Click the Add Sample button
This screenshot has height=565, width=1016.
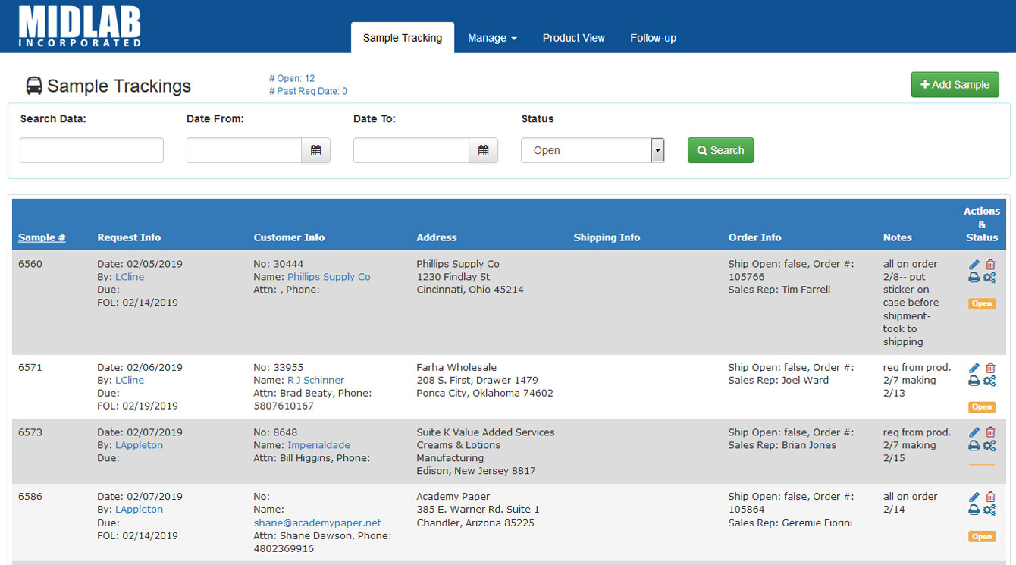(x=955, y=85)
